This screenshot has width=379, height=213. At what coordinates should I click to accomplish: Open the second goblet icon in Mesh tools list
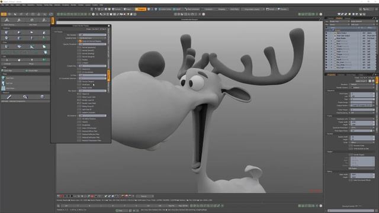pos(3,83)
